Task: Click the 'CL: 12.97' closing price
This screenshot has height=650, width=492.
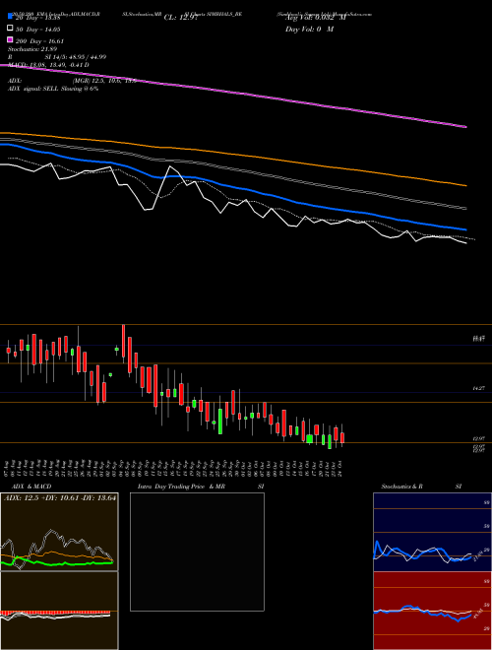Action: 181,18
